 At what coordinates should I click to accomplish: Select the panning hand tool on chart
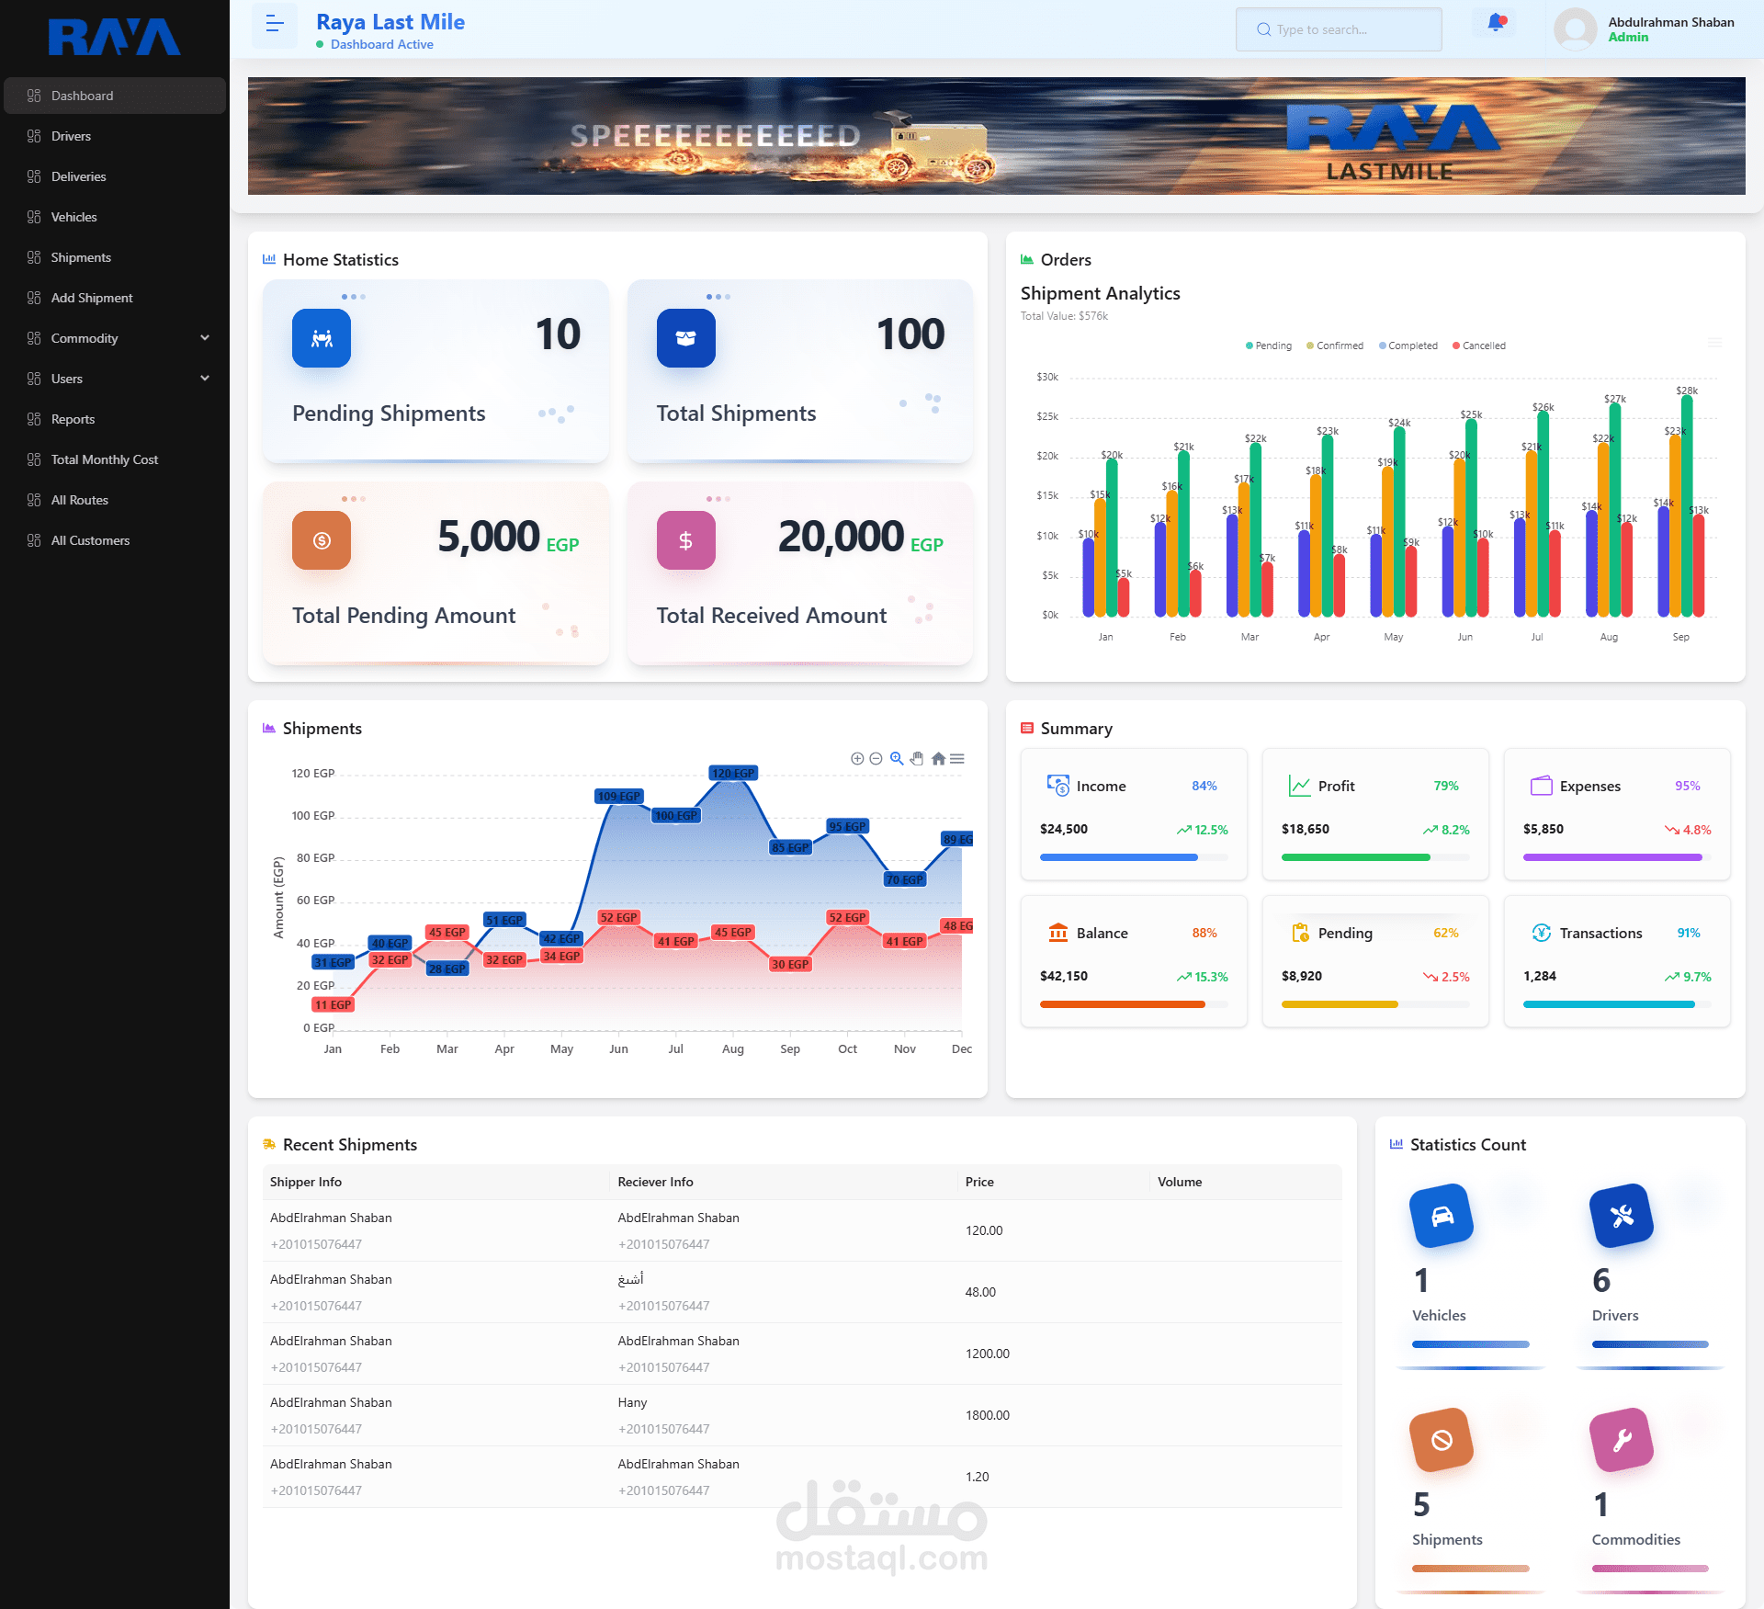point(917,759)
